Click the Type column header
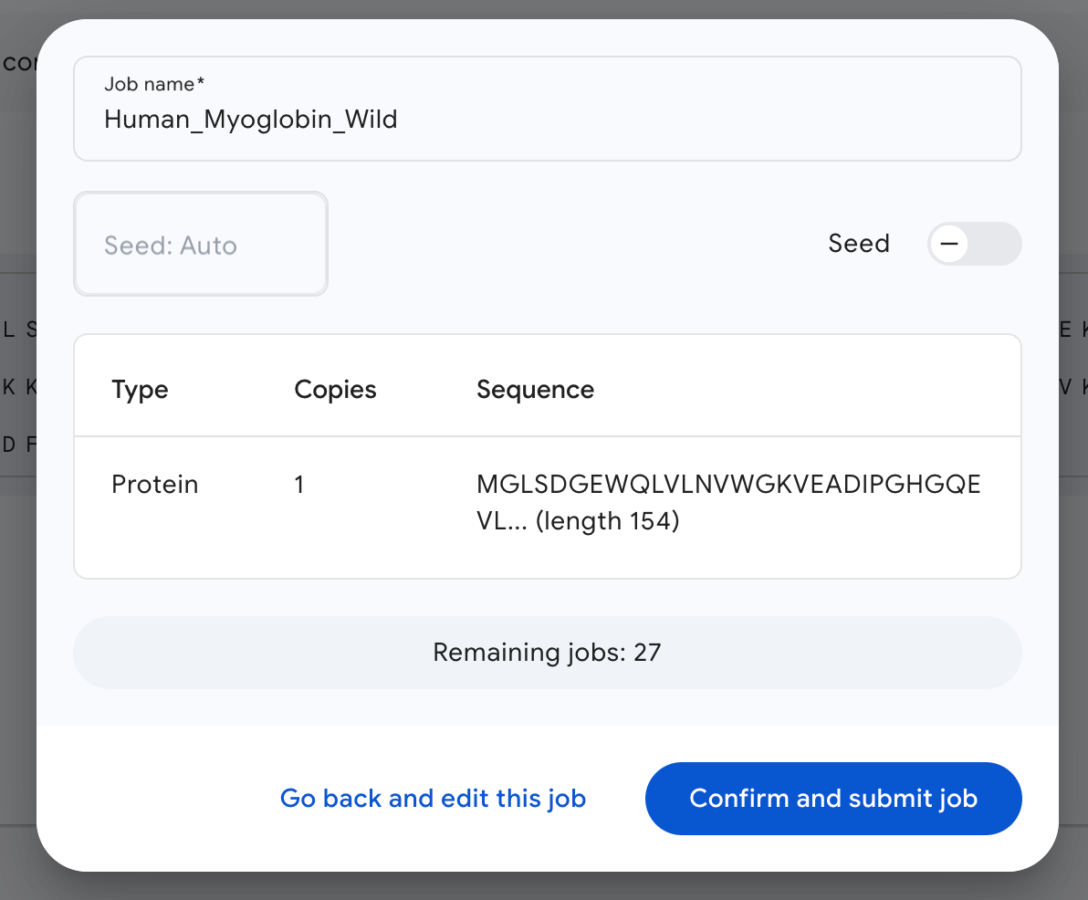The image size is (1088, 900). coord(140,389)
